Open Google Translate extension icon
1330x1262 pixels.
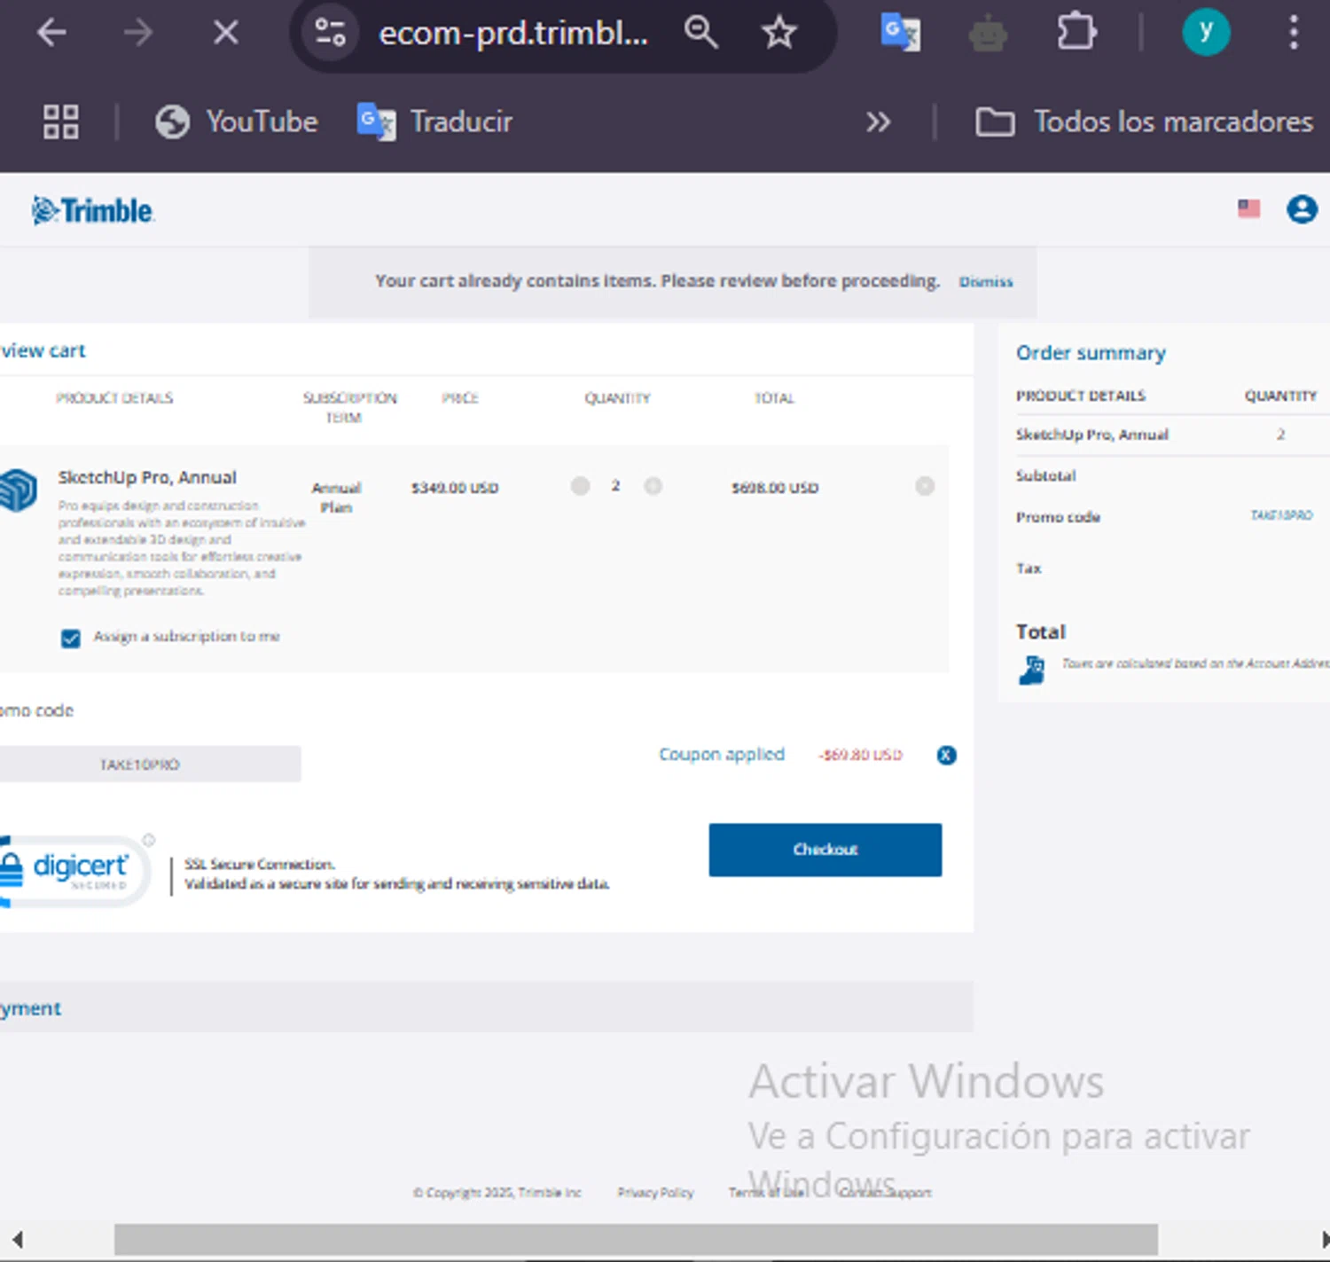point(900,33)
